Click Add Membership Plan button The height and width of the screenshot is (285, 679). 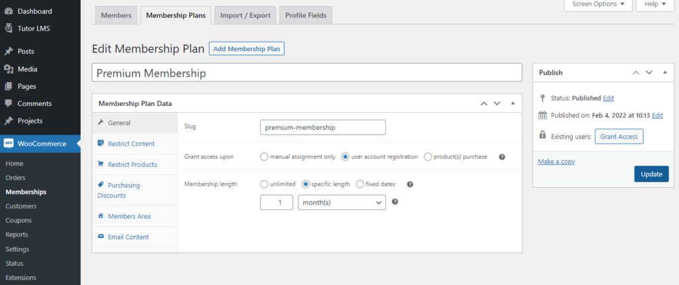pos(247,49)
